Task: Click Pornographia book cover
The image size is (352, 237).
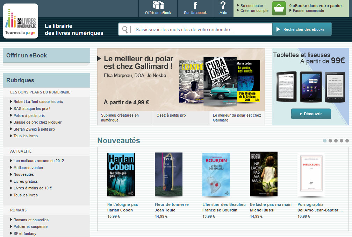Action: [x=311, y=175]
